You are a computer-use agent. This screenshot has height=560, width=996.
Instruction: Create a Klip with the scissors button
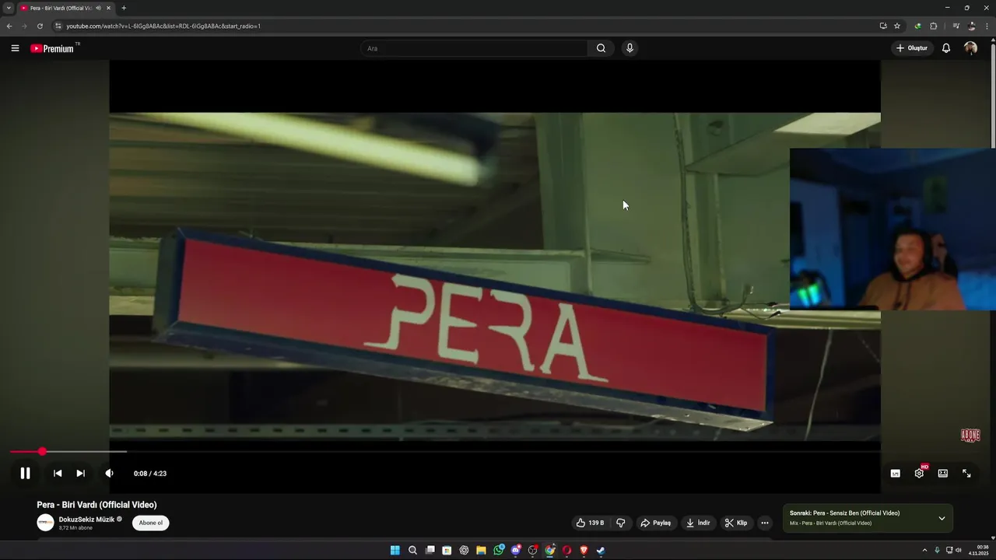[736, 523]
